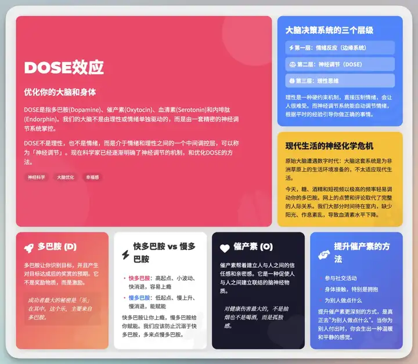
Task: Click the 现代生活的神经化学危机 heading
Action: tap(329, 146)
